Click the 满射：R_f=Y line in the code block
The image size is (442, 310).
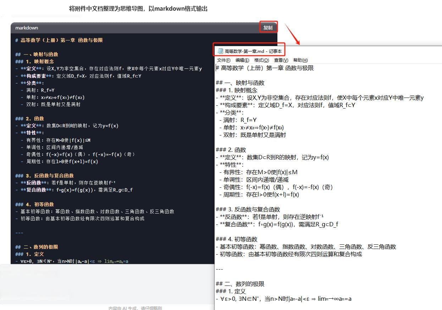click(x=38, y=90)
